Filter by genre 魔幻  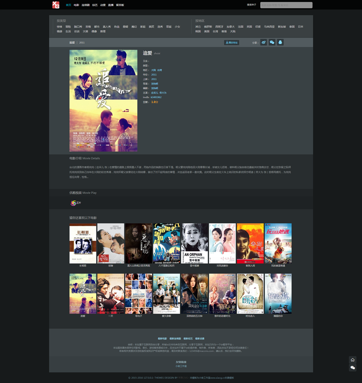(134, 27)
